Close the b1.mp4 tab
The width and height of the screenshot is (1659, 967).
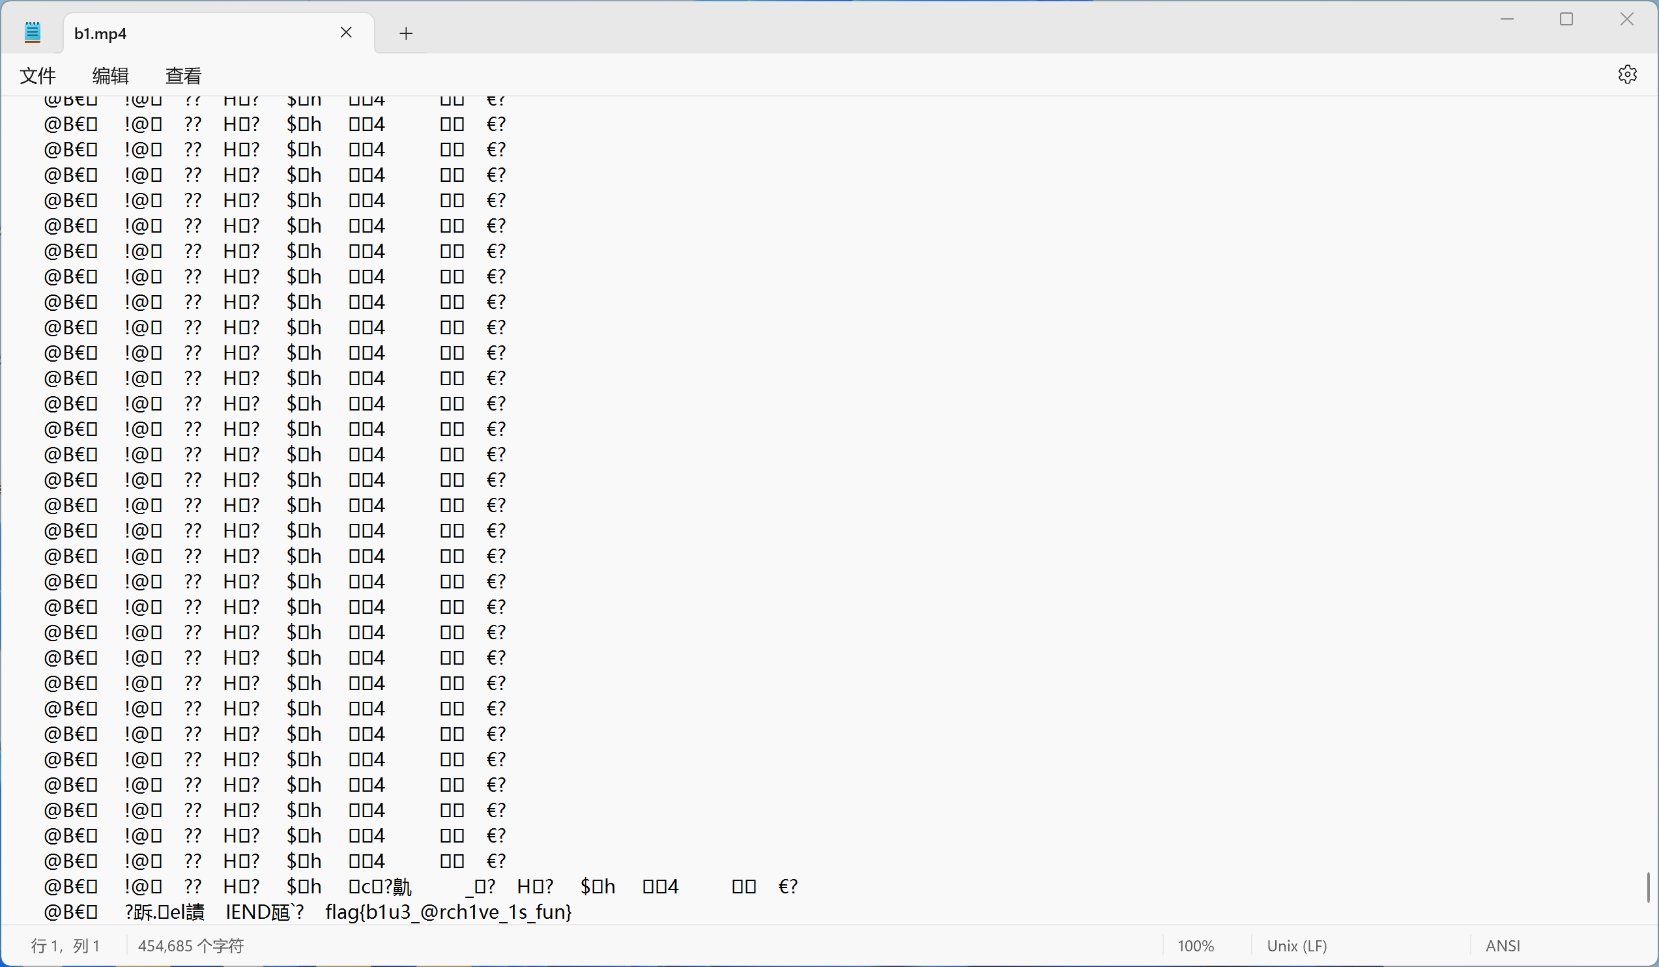click(346, 33)
